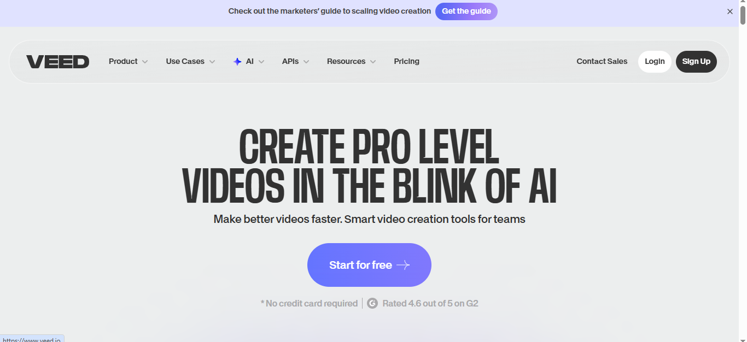This screenshot has height=342, width=747.
Task: Expand the Use Cases chevron
Action: [212, 62]
